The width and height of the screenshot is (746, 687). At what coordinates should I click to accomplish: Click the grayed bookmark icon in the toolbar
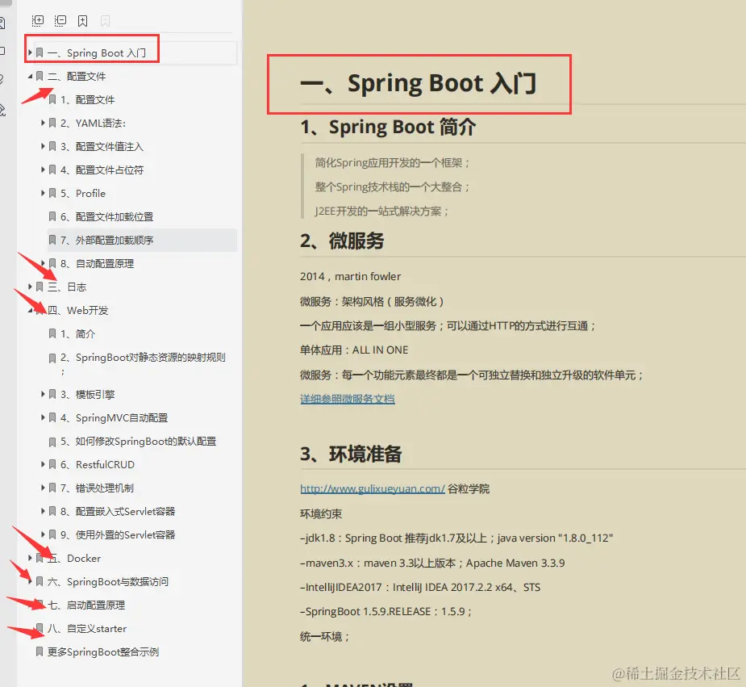pyautogui.click(x=105, y=21)
